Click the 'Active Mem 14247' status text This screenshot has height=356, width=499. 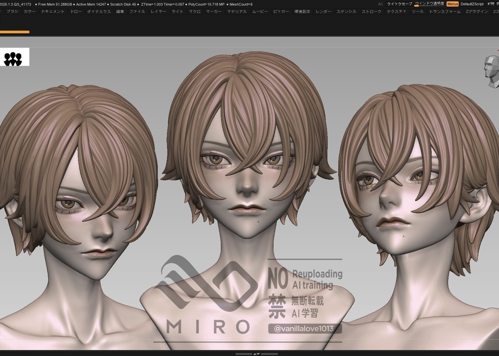[x=91, y=4]
